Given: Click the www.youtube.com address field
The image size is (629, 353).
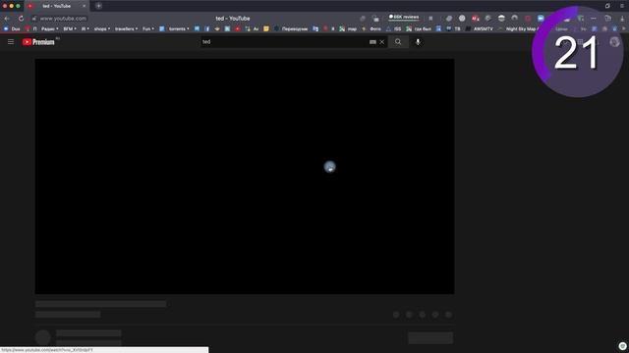Looking at the screenshot, I should point(63,19).
